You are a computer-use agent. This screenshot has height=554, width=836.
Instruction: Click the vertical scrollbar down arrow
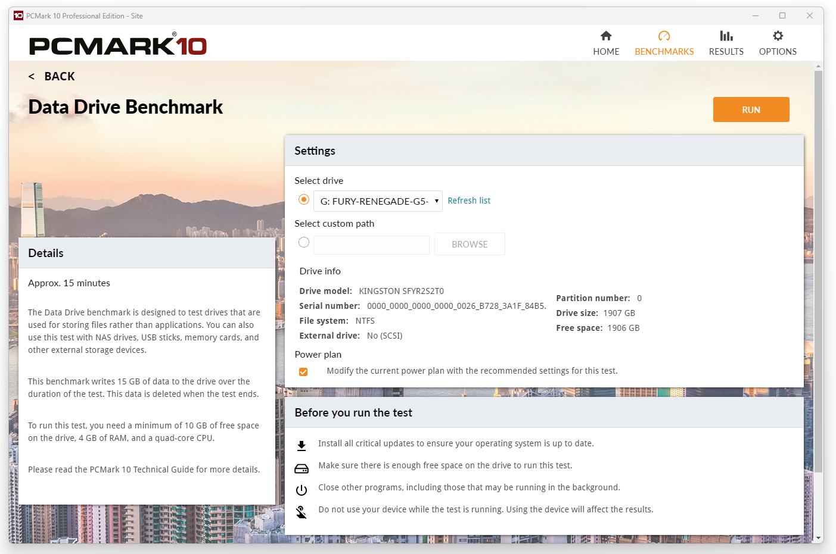[x=819, y=538]
